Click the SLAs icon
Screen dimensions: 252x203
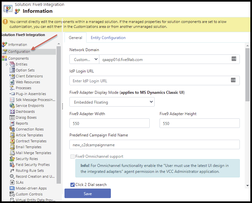(x=12, y=182)
